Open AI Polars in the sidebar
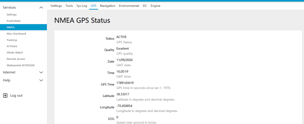The height and width of the screenshot is (124, 304). [x=12, y=46]
